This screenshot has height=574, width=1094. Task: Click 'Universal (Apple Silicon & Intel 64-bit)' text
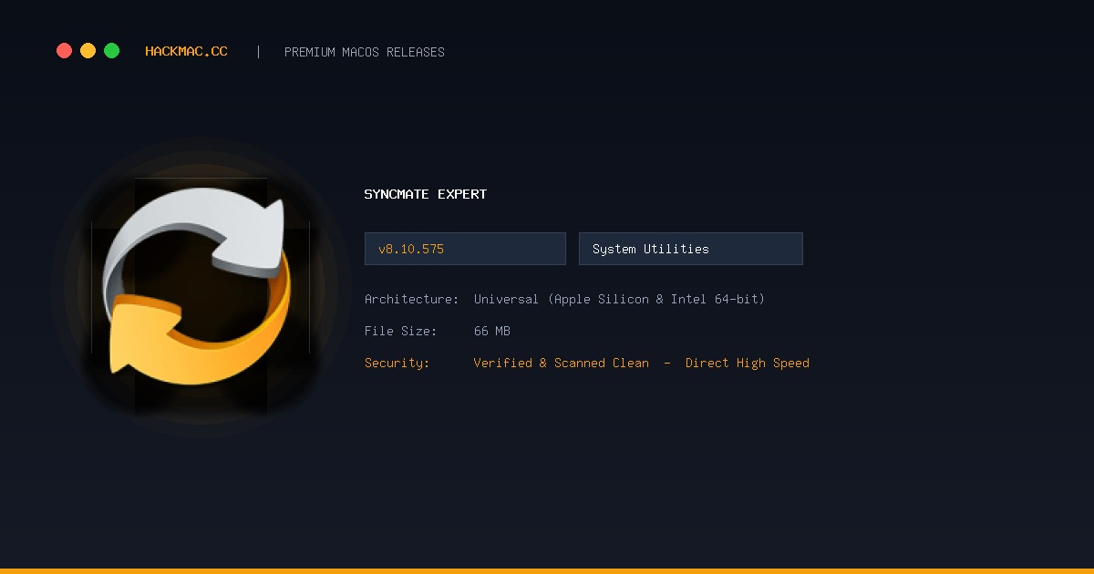619,299
